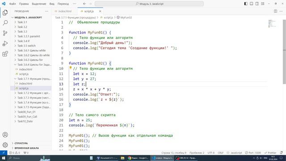
Task: Open the Accounts menu icon
Action: pos(5,135)
